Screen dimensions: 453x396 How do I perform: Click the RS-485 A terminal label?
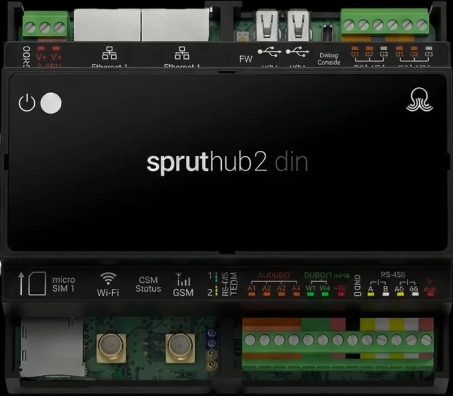(x=370, y=289)
